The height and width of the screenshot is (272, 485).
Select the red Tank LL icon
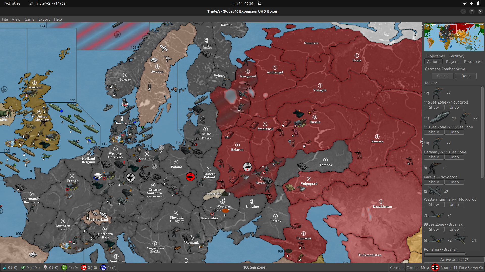84,267
